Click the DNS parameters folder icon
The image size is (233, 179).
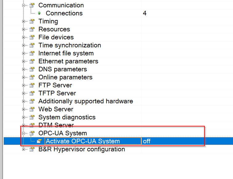coord(32,69)
